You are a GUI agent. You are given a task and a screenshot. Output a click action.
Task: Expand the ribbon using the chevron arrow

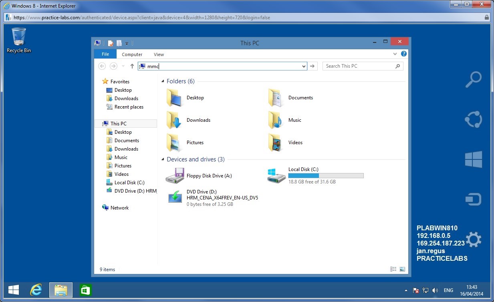(x=395, y=54)
